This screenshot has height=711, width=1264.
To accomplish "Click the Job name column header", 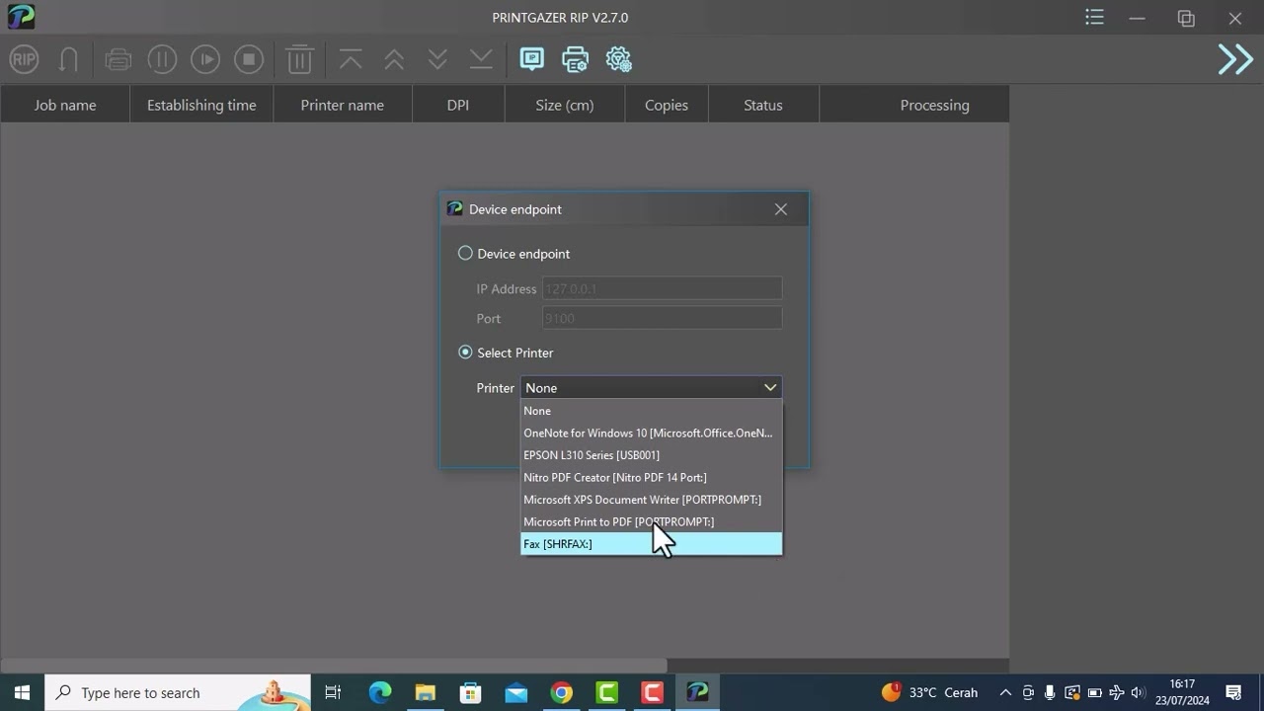I will [x=65, y=105].
